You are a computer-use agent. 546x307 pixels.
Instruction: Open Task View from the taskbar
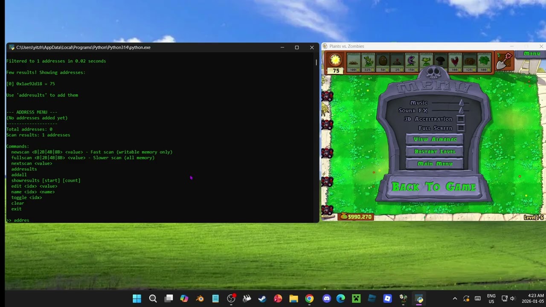(168, 298)
